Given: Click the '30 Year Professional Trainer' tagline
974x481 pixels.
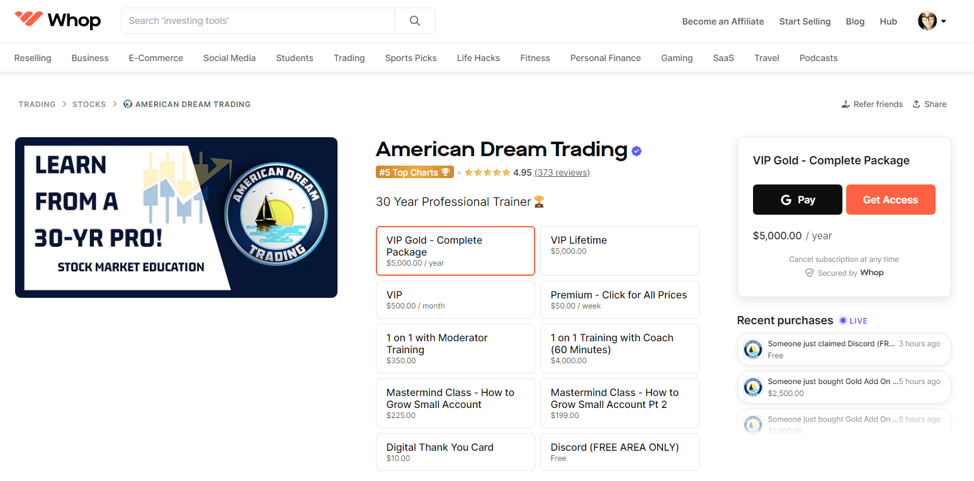Looking at the screenshot, I should point(460,201).
